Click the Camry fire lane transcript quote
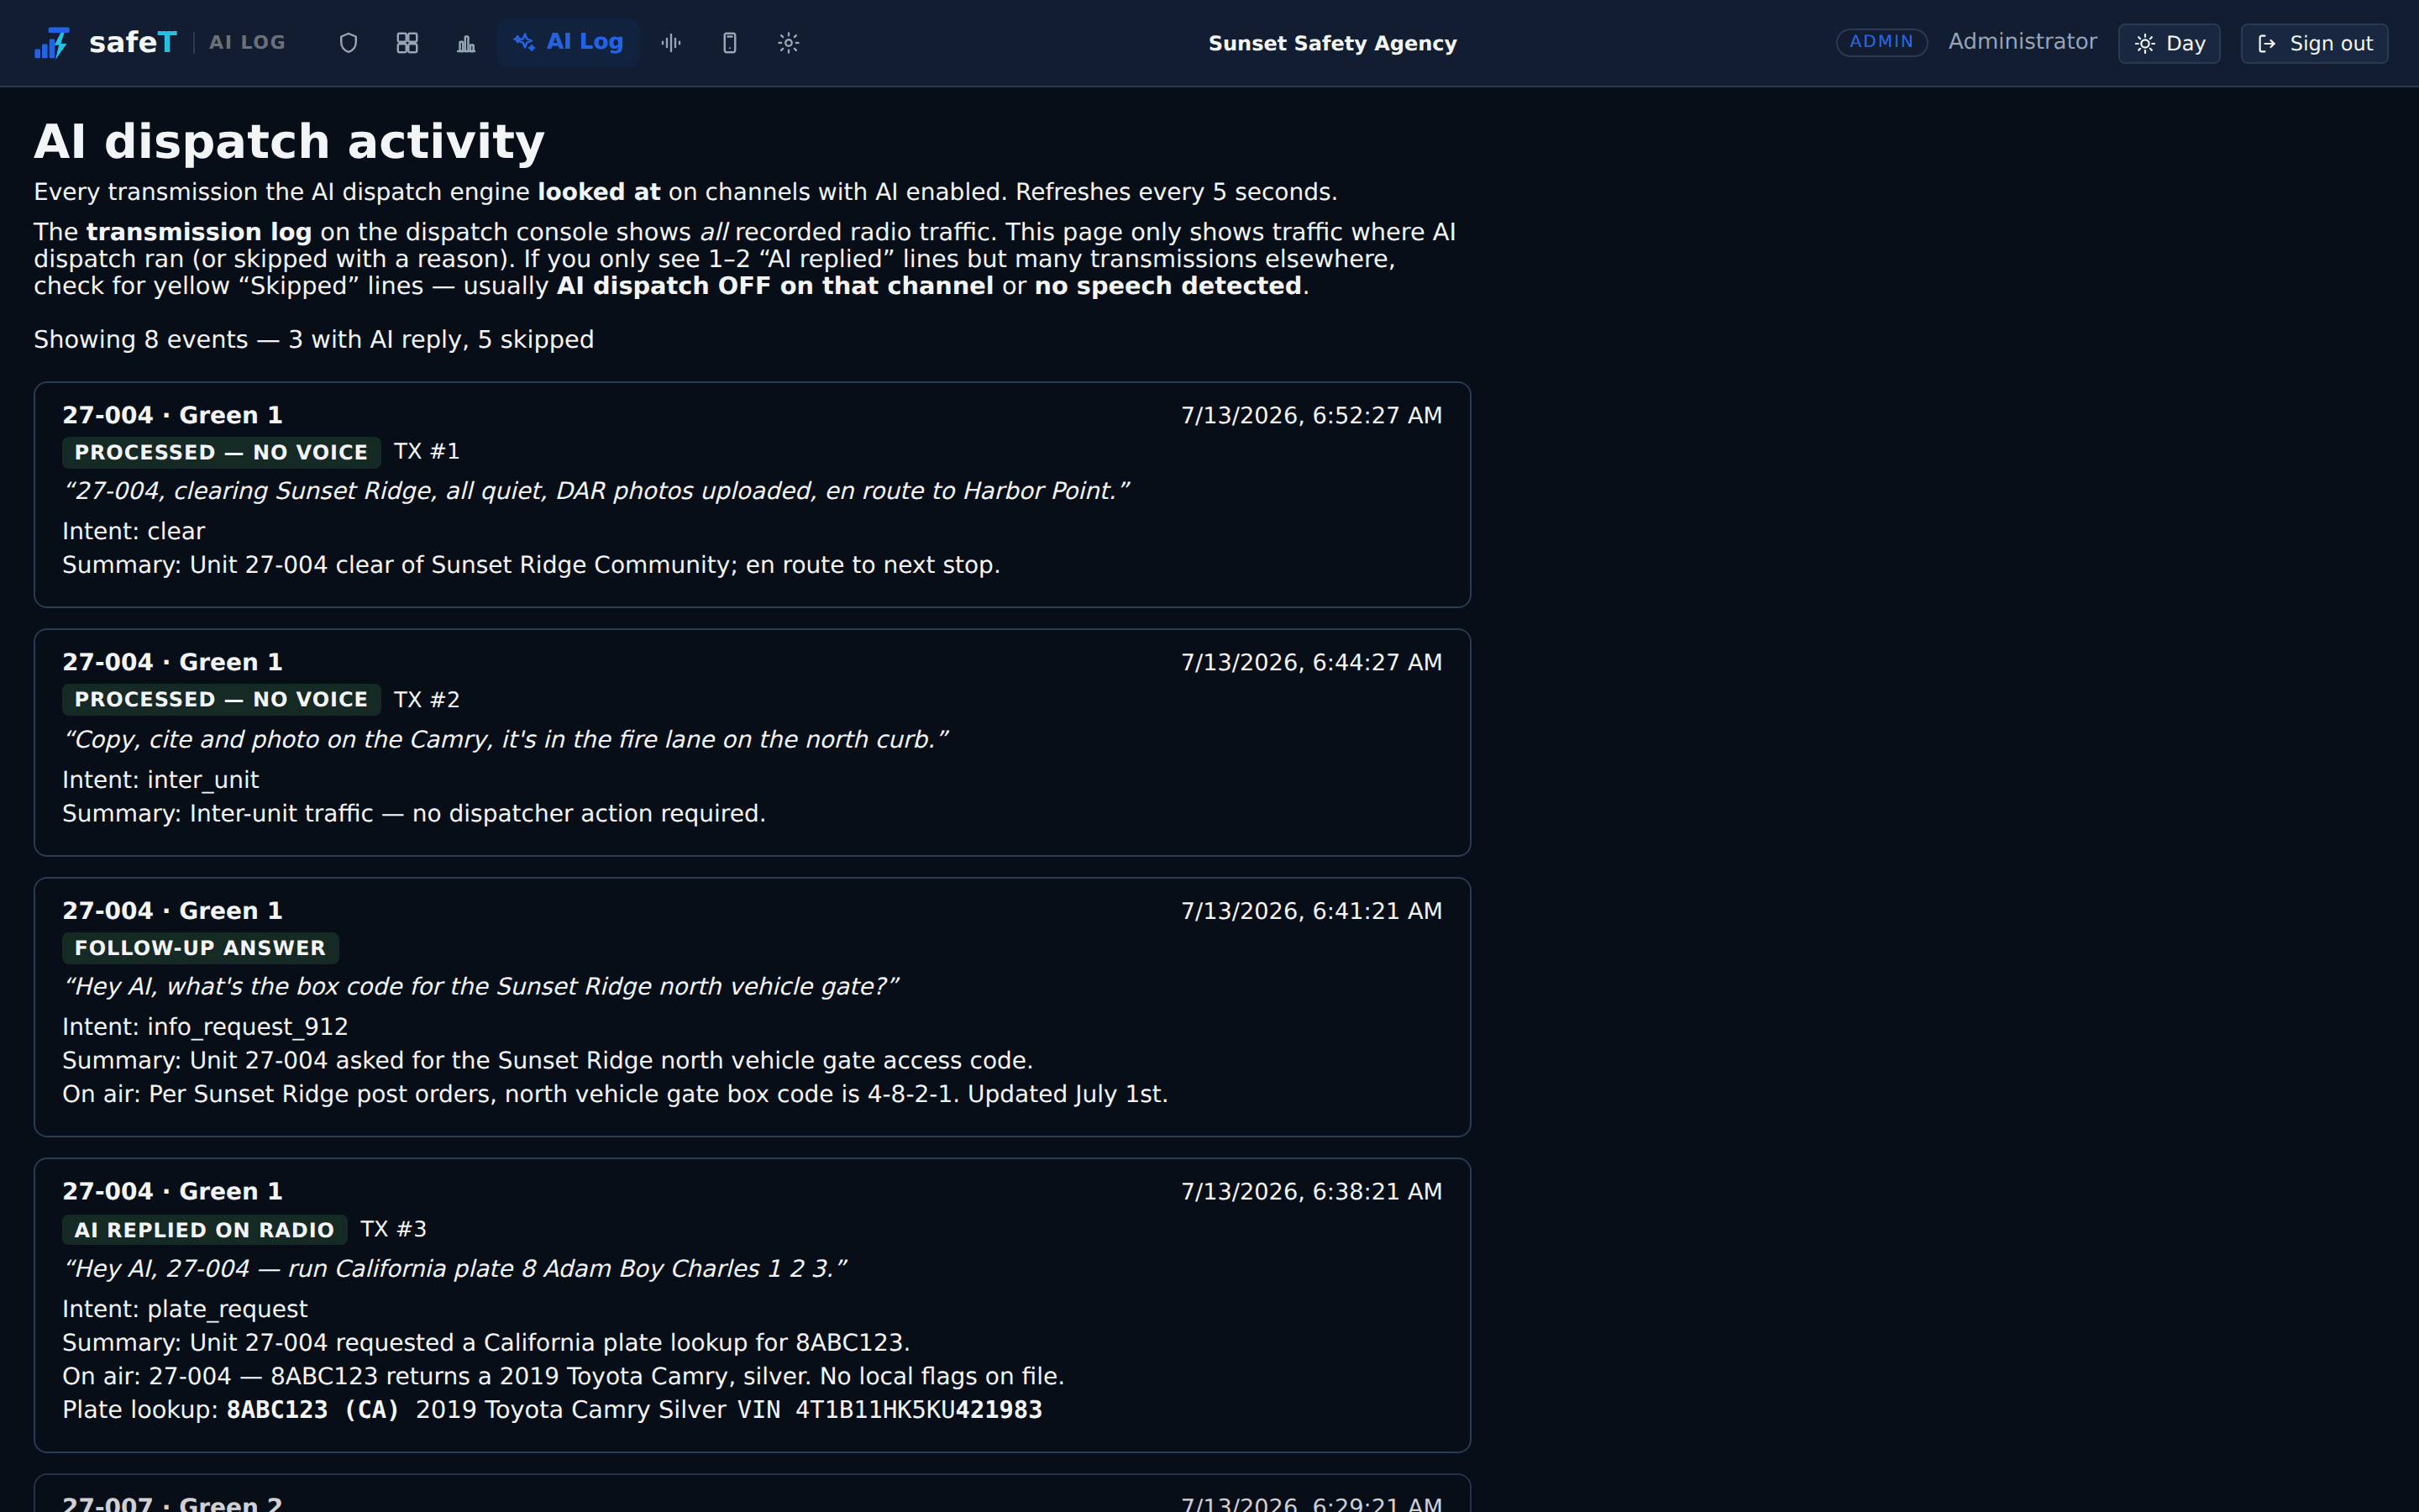Screen dimensions: 2419x1512 [x=505, y=740]
